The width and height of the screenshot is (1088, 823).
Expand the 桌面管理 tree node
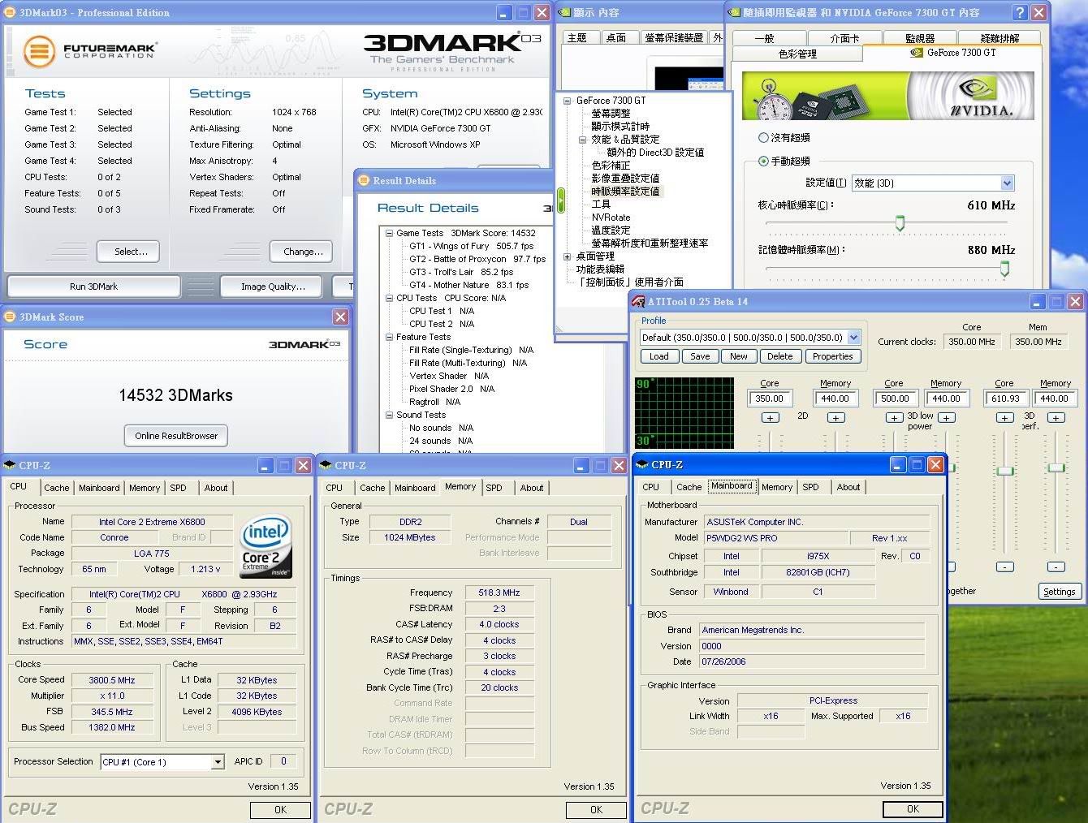[567, 256]
